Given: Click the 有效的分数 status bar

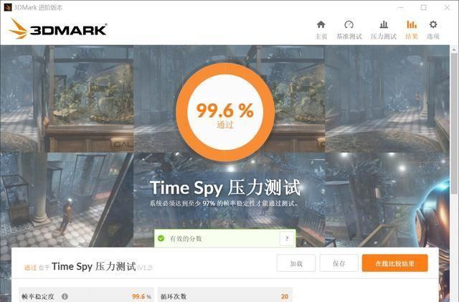Looking at the screenshot, I should 224,238.
